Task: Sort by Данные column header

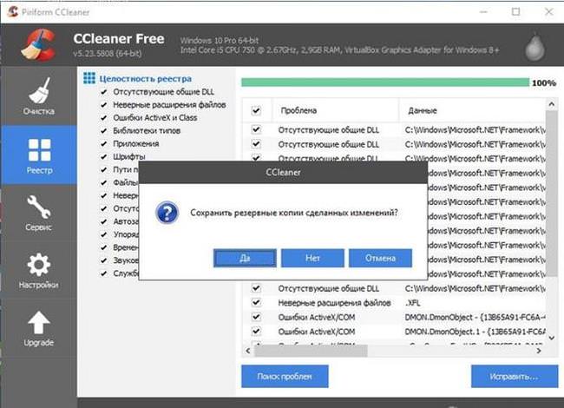Action: point(473,110)
